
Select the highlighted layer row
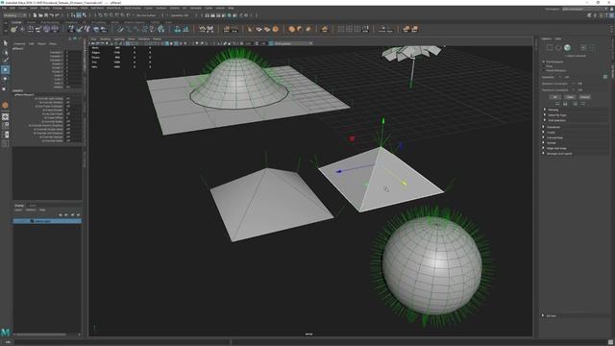tap(47, 221)
